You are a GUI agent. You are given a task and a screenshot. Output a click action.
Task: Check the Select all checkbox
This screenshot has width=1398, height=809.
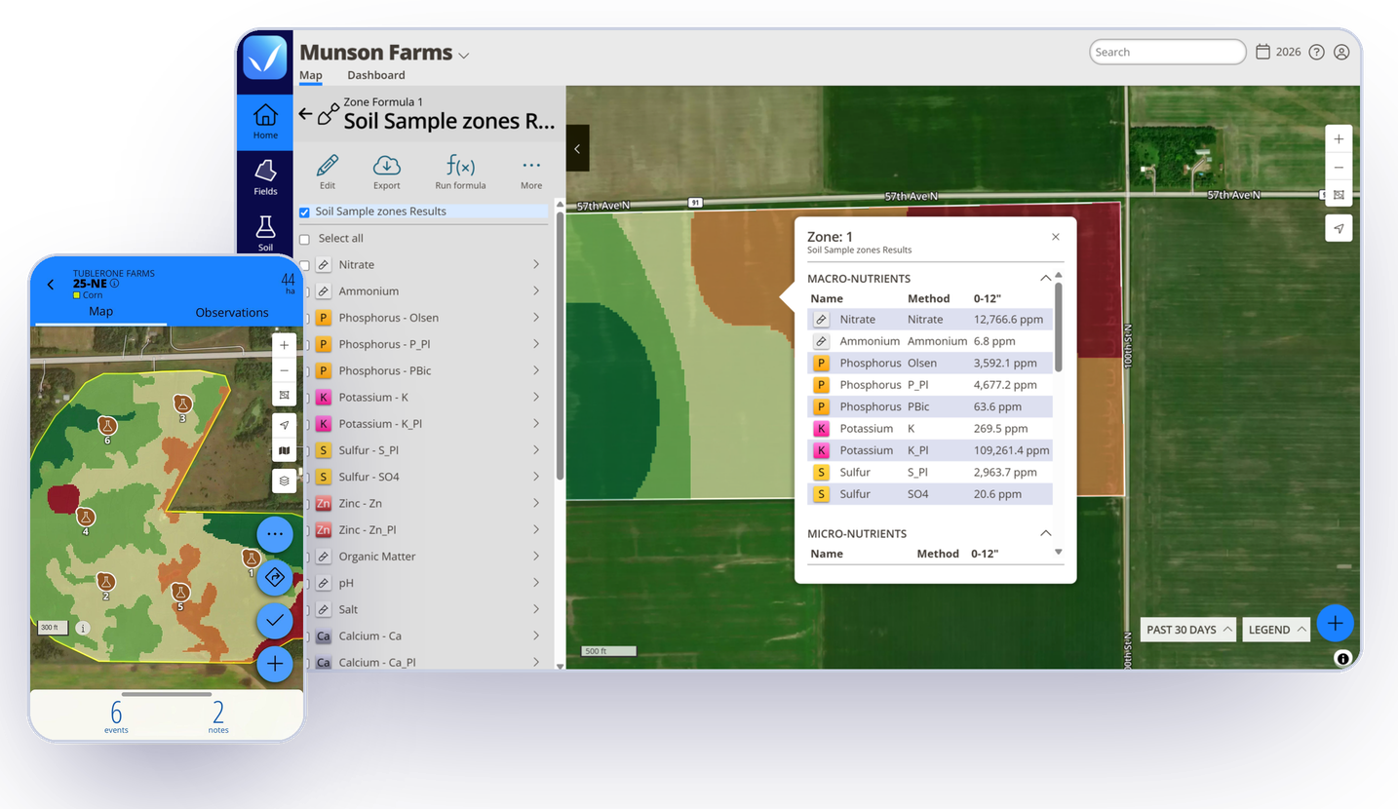pyautogui.click(x=304, y=239)
